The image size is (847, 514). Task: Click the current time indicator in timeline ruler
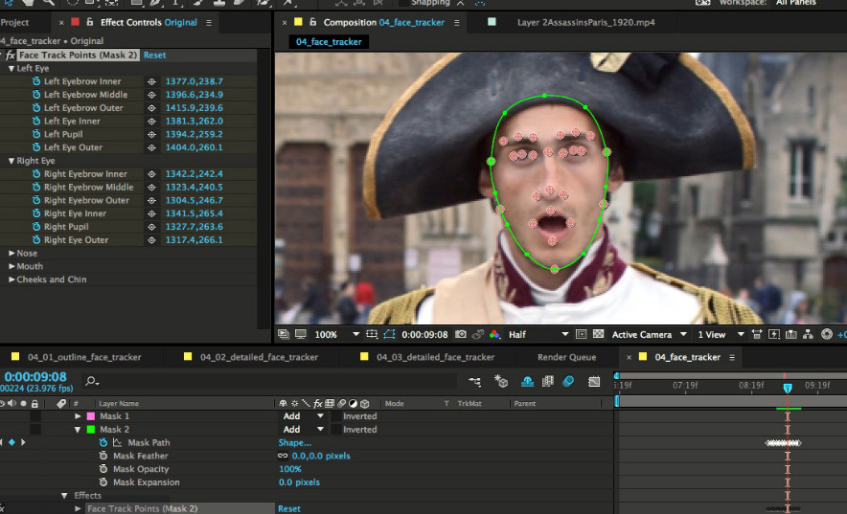click(x=788, y=388)
